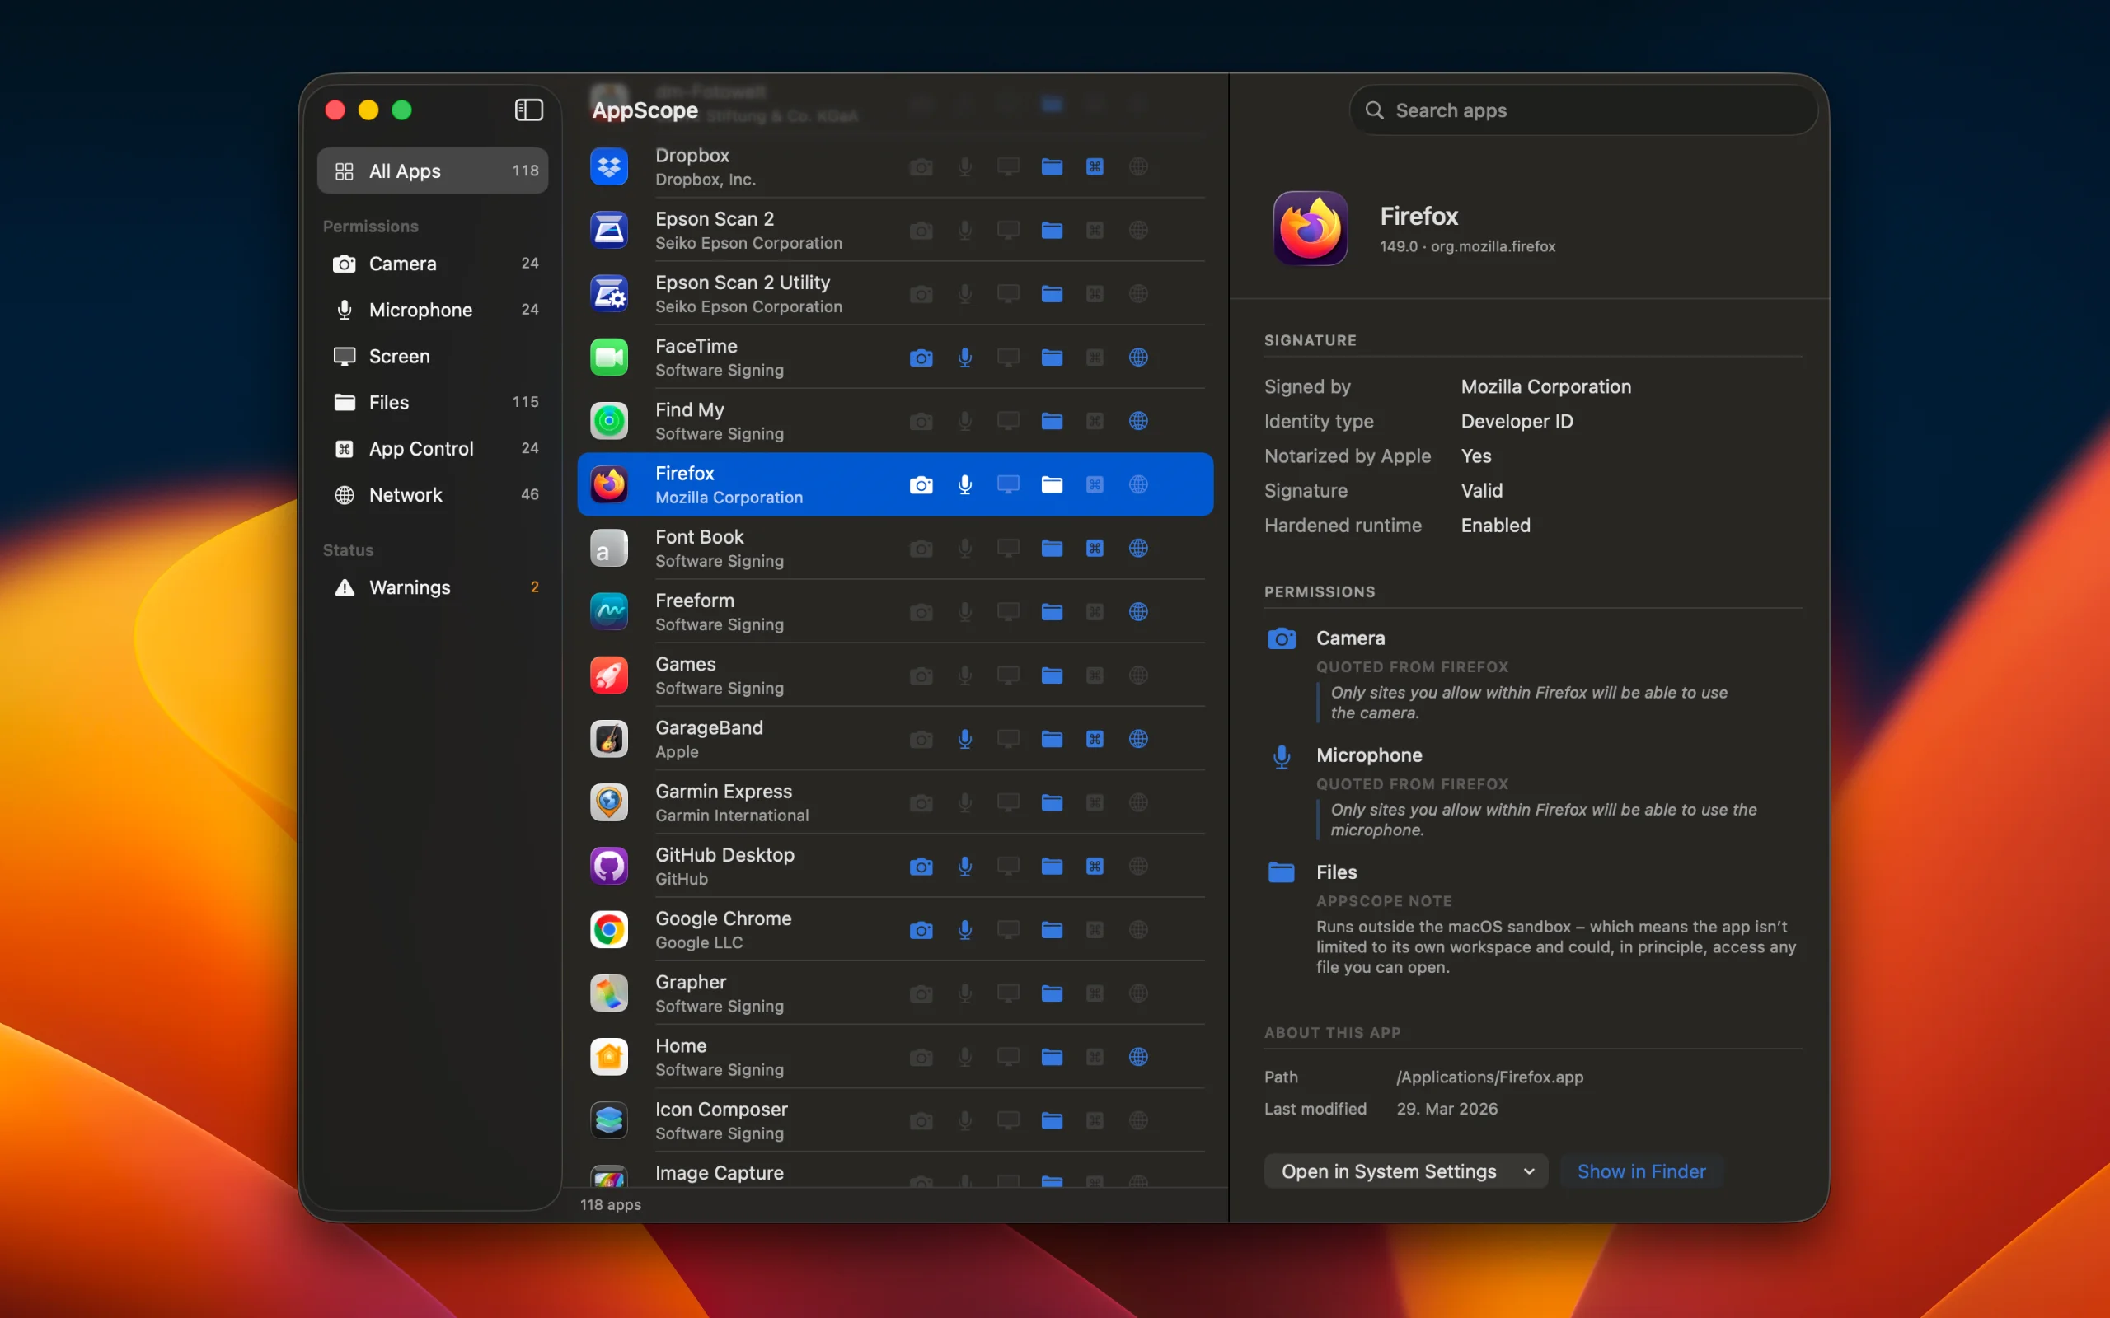Click the GarageBand guitar icon
This screenshot has height=1318, width=2110.
(608, 739)
